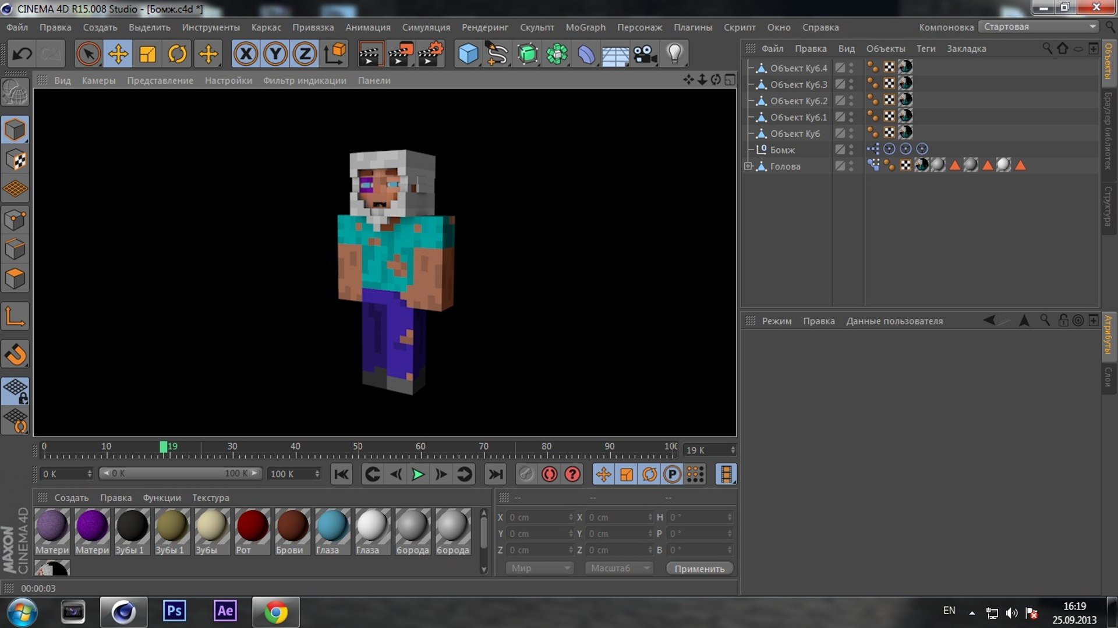Add a camera object icon
Screen dimensions: 1118x628
[x=645, y=54]
